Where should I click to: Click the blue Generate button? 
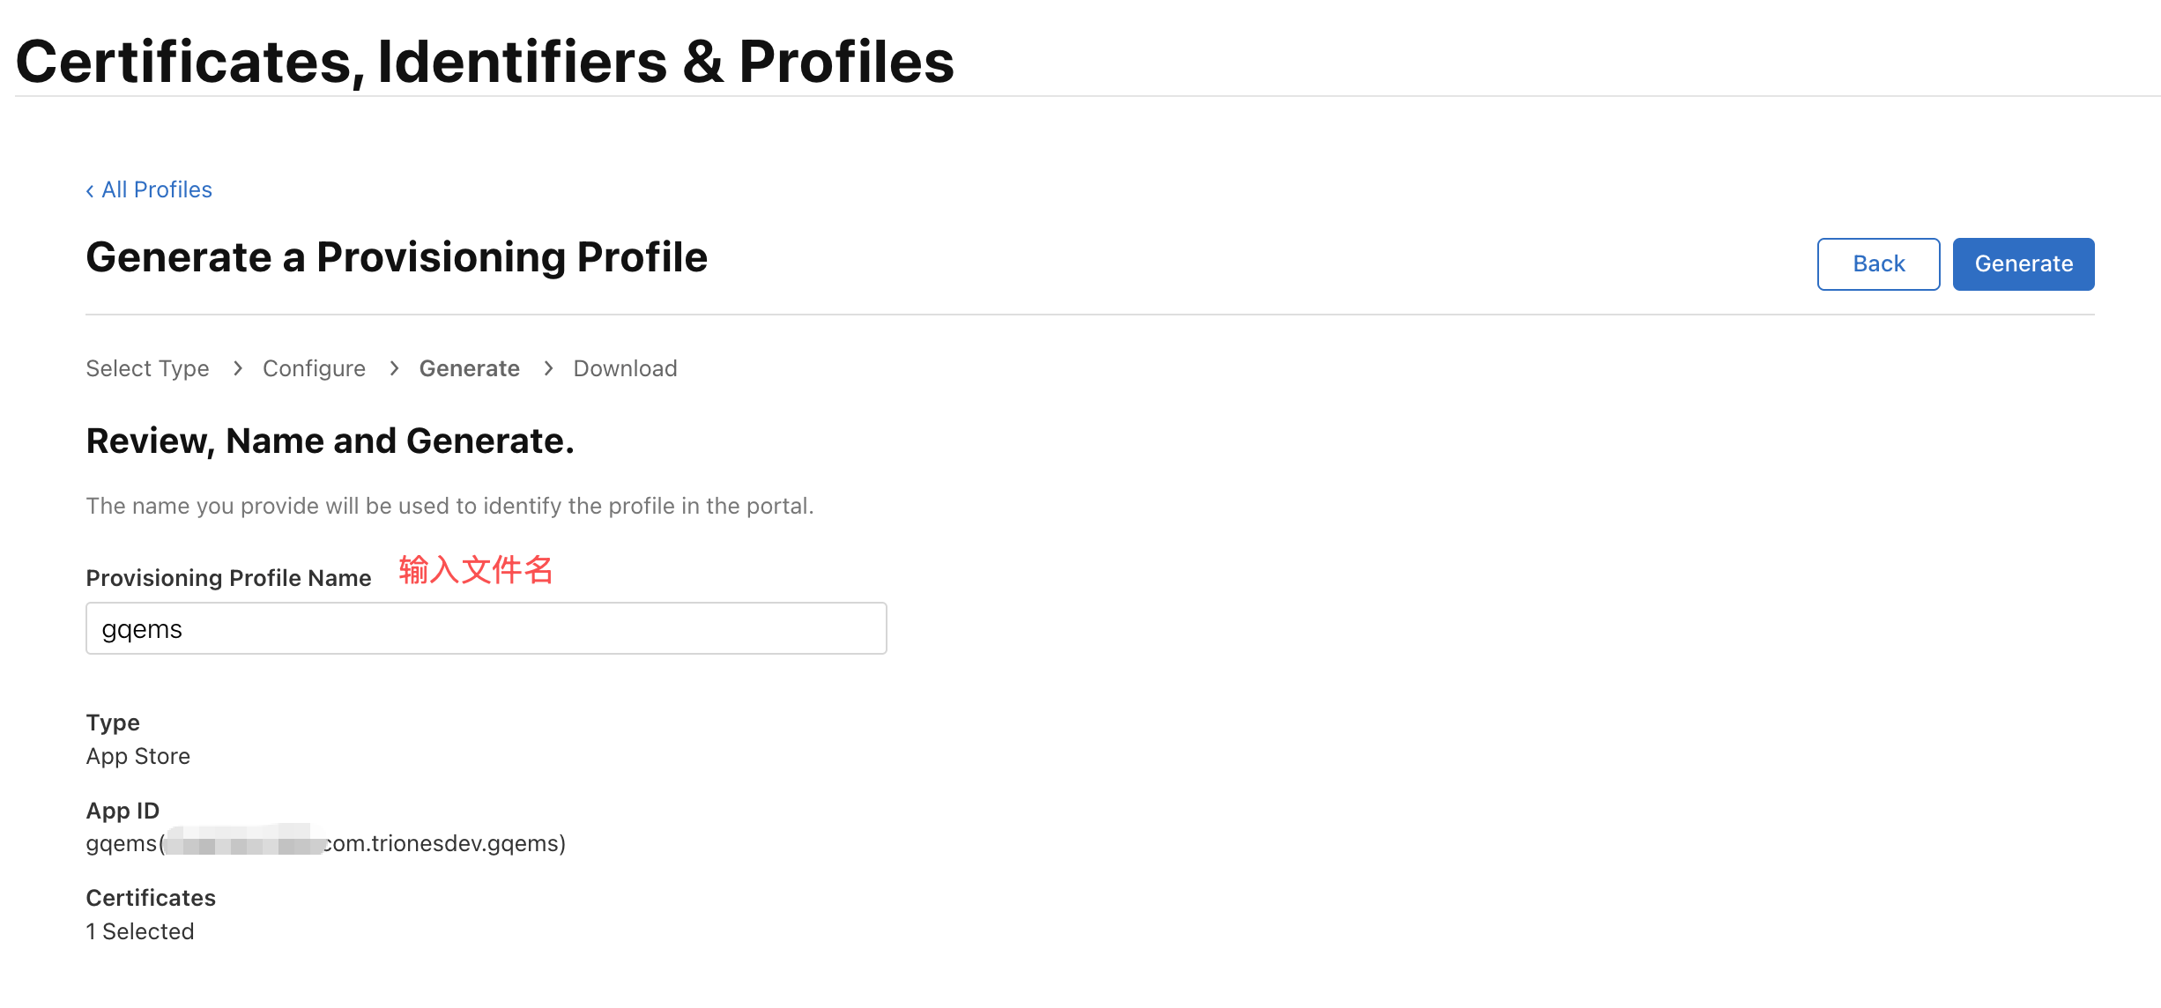(2023, 264)
